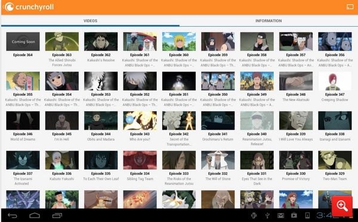Play Episode 363 thumbnail
The height and width of the screenshot is (222, 358).
coord(62,41)
